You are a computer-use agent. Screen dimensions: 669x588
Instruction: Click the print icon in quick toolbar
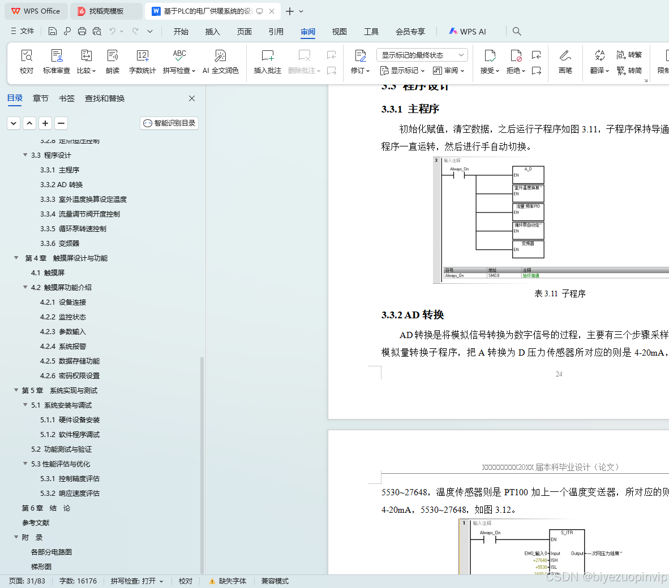click(x=82, y=31)
